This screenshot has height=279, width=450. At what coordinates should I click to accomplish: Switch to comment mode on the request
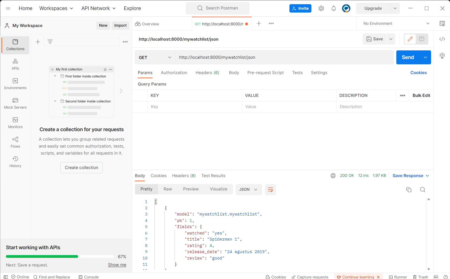[x=422, y=39]
